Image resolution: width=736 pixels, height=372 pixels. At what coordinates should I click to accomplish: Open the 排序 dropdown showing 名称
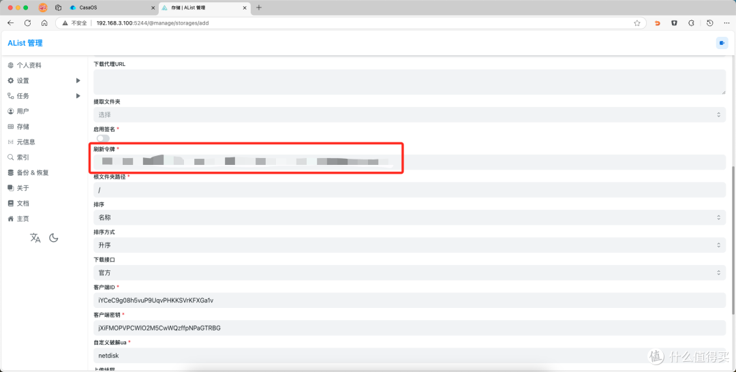coord(410,217)
